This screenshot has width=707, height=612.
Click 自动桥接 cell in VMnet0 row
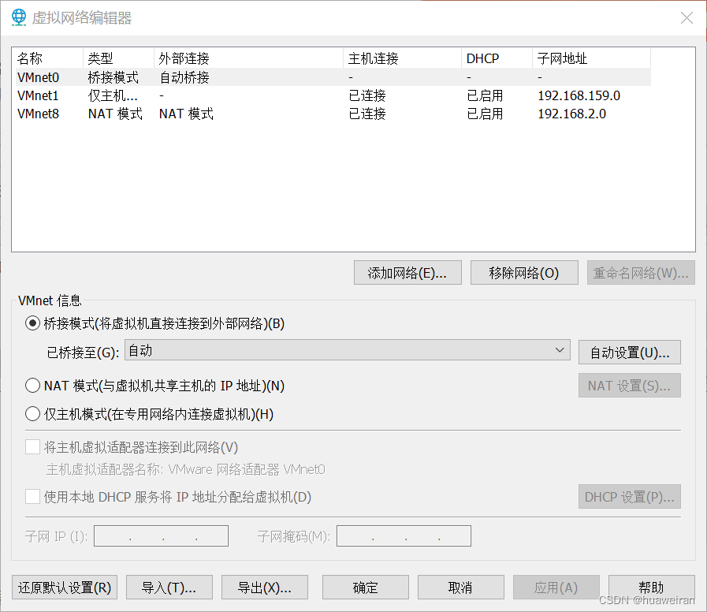tap(184, 77)
